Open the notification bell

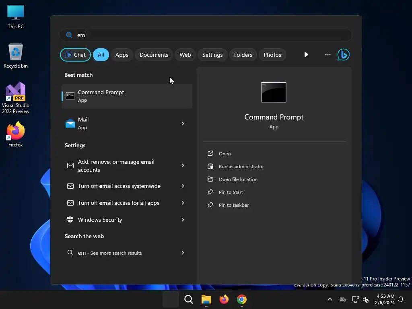point(401,299)
